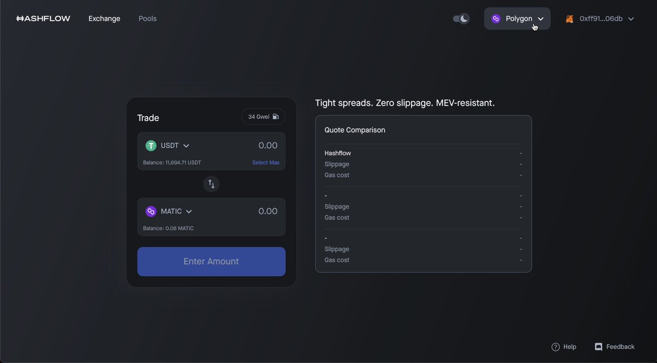Switch to the Pools tab

click(x=147, y=19)
